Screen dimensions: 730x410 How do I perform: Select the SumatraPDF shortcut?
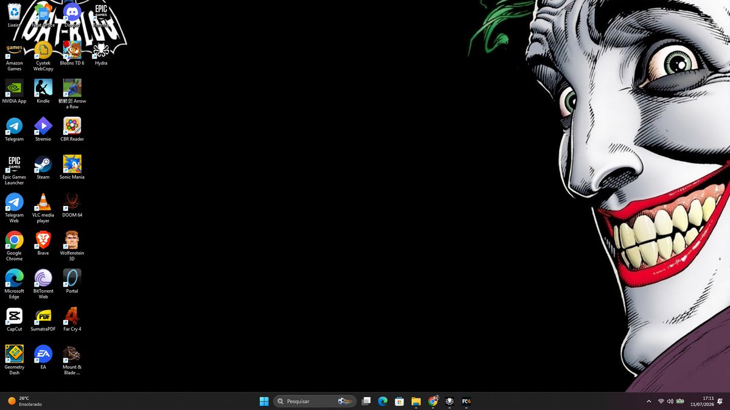click(x=43, y=319)
